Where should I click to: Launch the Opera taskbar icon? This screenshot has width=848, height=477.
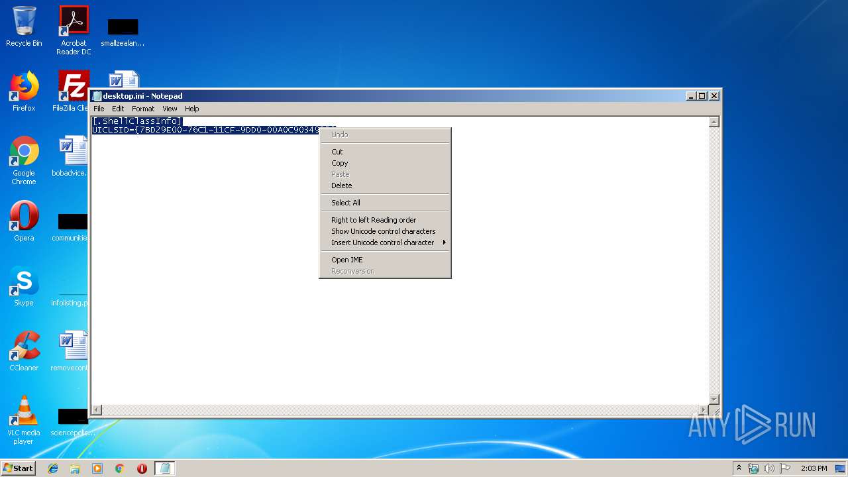pyautogui.click(x=142, y=468)
